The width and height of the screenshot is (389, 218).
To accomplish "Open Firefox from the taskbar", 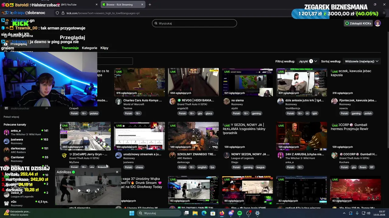I will (x=222, y=213).
